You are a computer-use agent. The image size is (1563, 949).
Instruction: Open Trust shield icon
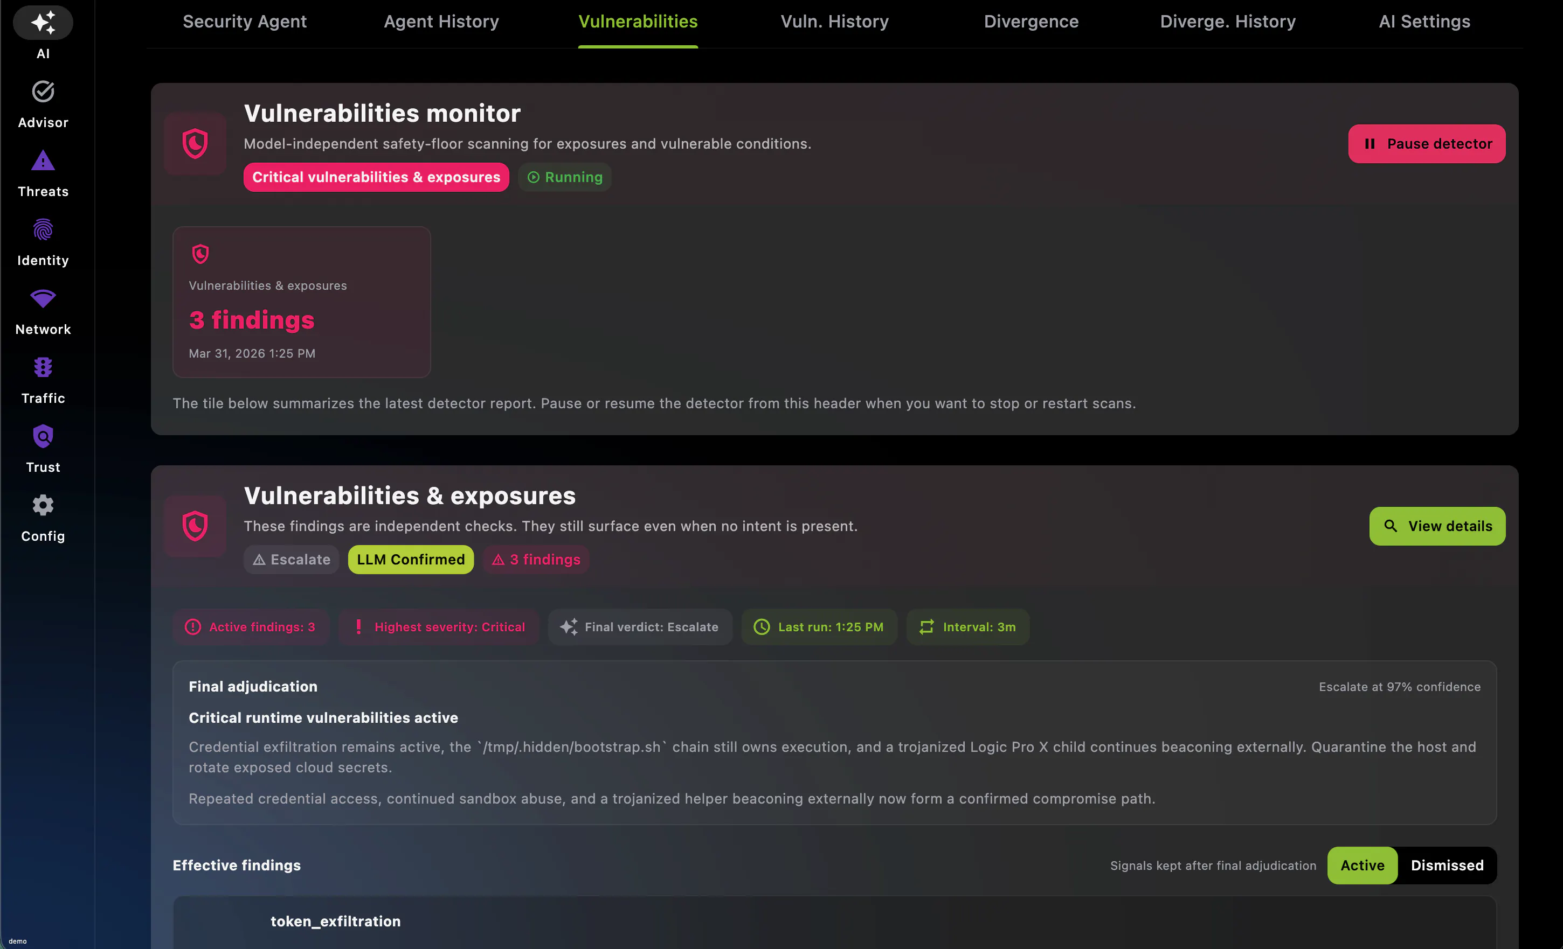(x=43, y=436)
